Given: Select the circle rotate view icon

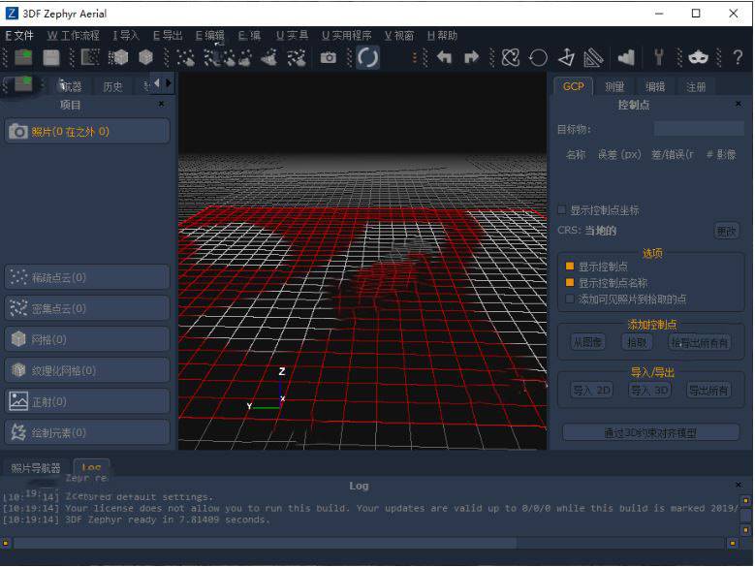Looking at the screenshot, I should [x=538, y=58].
